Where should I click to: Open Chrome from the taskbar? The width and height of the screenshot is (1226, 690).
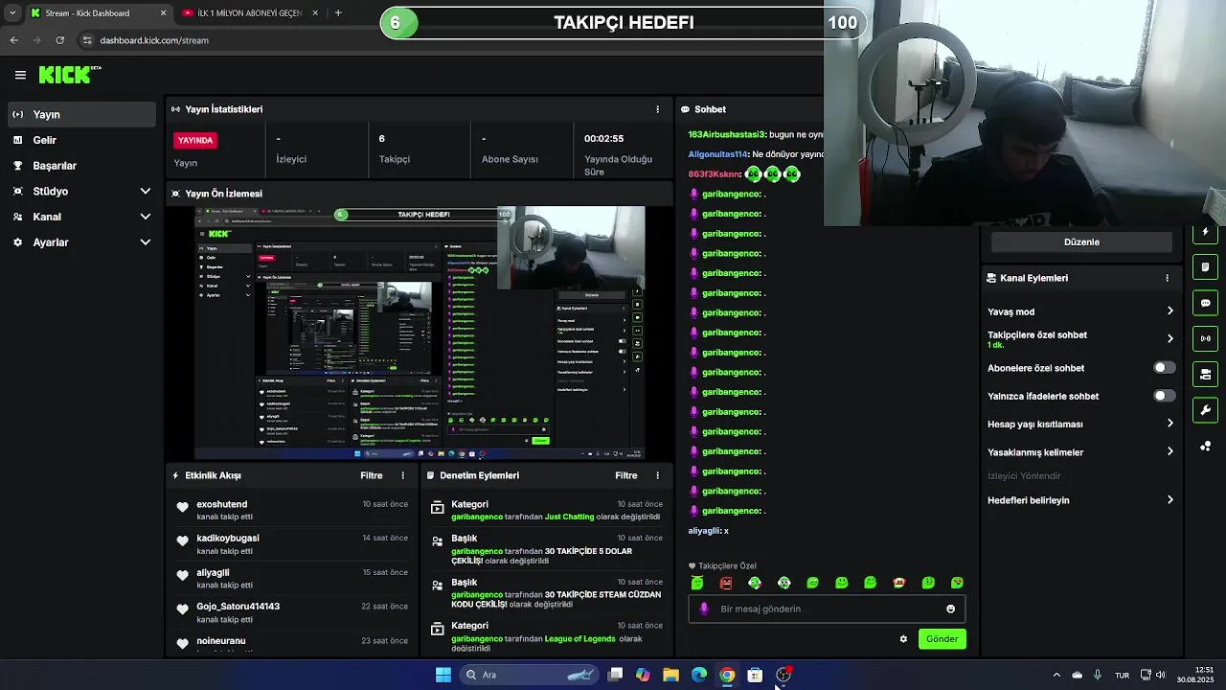pos(727,675)
